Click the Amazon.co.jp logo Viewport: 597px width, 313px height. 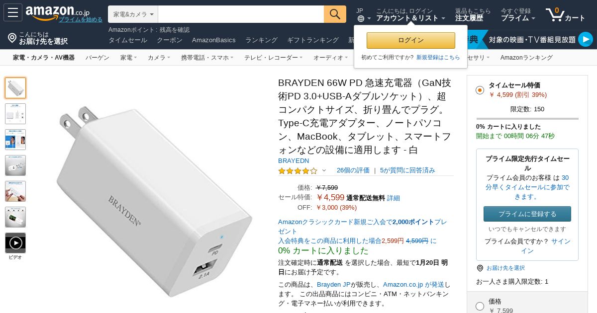[x=58, y=12]
